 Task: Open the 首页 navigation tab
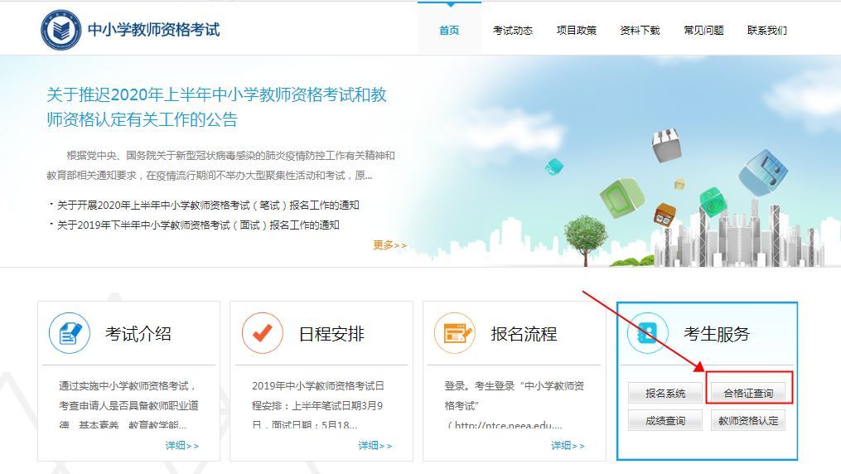coord(449,31)
